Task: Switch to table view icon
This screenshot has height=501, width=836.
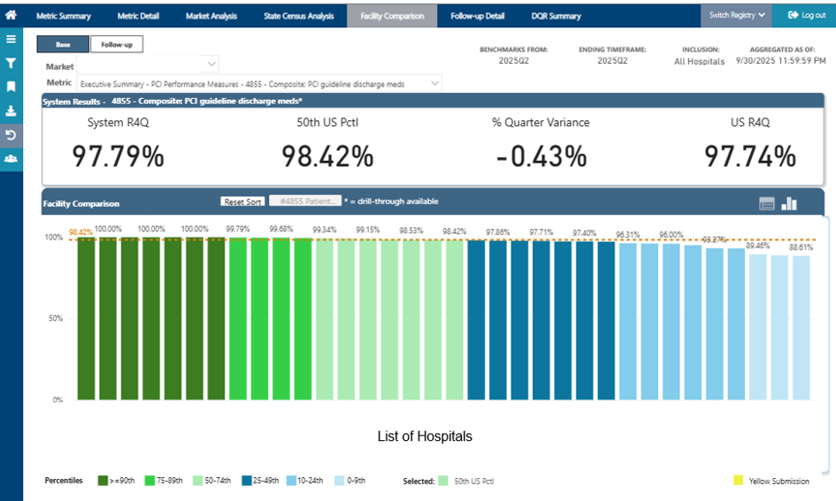Action: point(767,203)
